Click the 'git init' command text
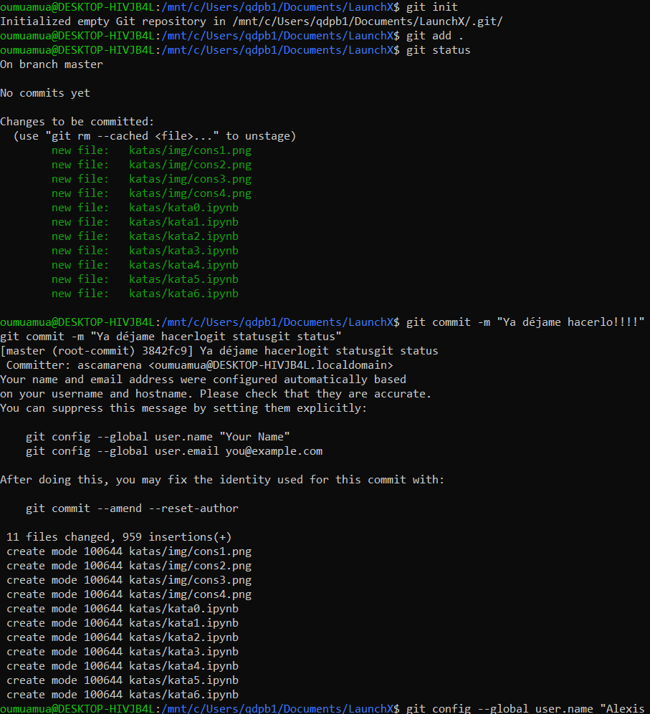 (x=431, y=7)
